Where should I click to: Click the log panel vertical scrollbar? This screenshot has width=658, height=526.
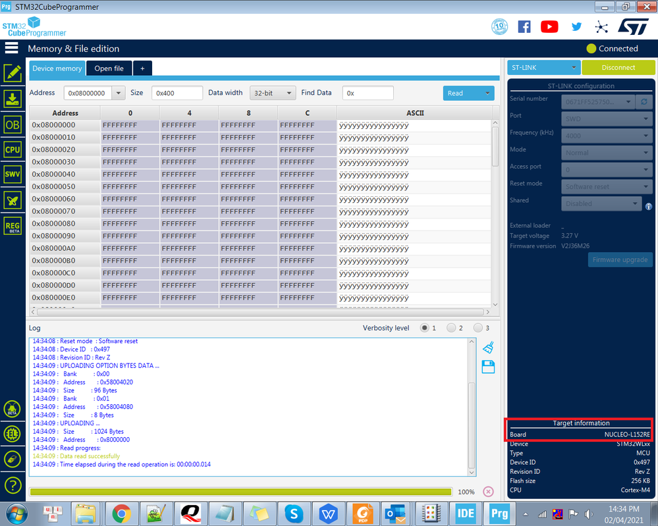click(472, 424)
